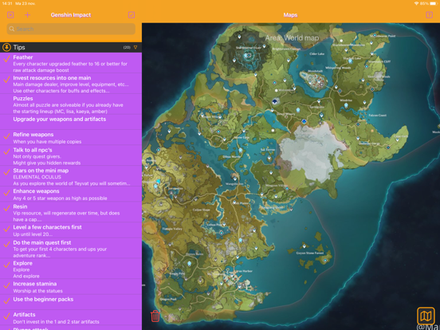Delete the map with the red trash icon

(x=155, y=316)
